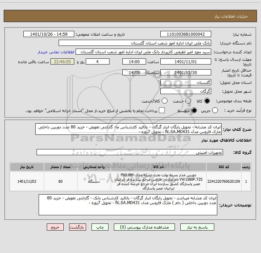This screenshot has width=261, height=253.
Task: Click the شرح کلی نیاز description box
Action: [x=128, y=129]
